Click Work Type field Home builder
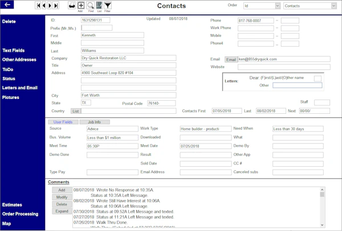The height and width of the screenshot is (231, 342). pos(206,129)
